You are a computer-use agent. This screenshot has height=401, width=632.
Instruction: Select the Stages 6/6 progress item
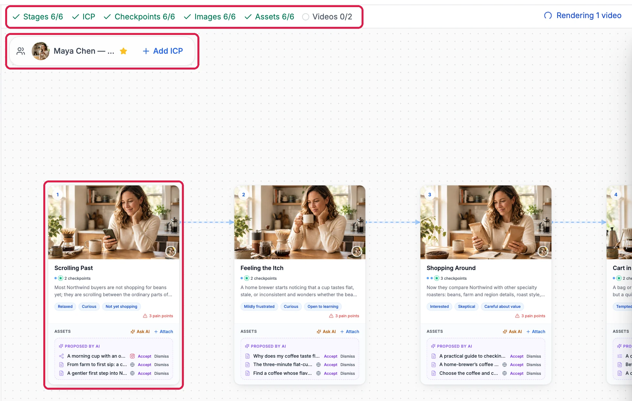pyautogui.click(x=38, y=17)
